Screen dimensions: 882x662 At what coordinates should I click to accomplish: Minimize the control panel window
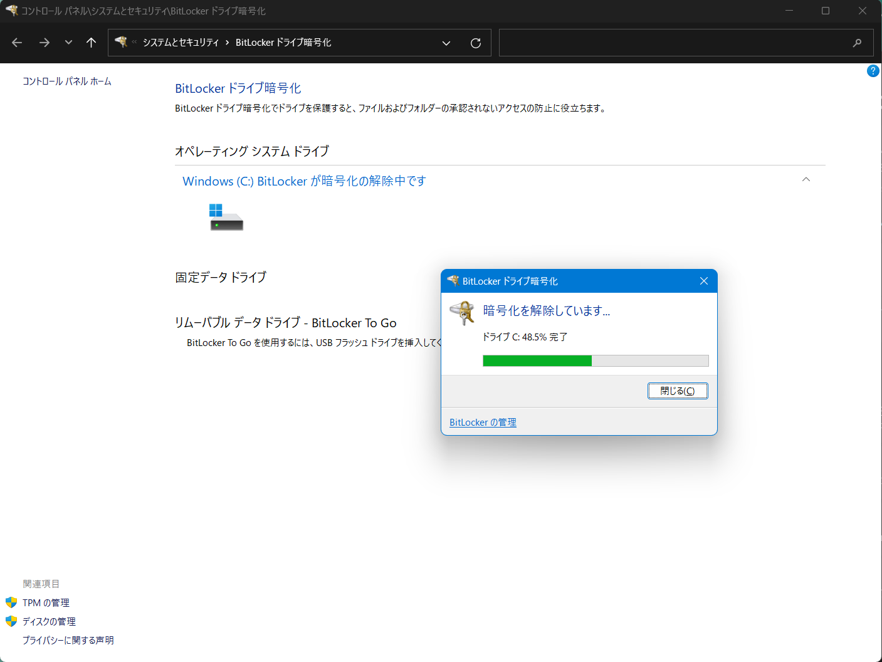789,11
